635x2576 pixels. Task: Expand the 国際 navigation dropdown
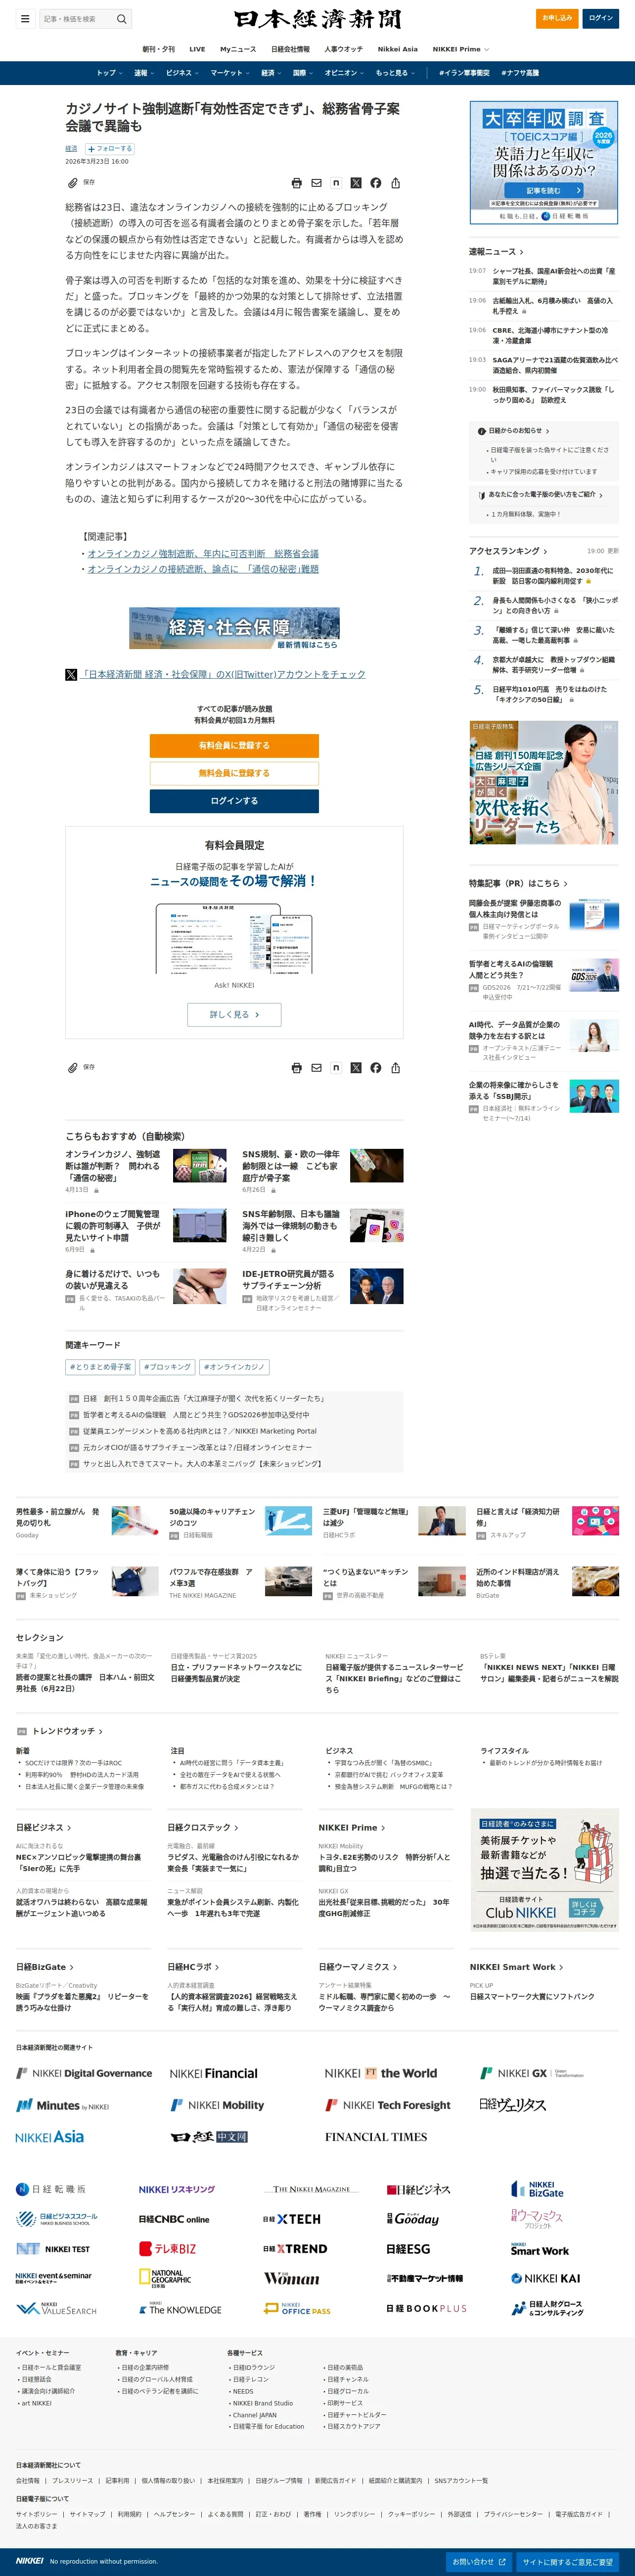tap(302, 73)
